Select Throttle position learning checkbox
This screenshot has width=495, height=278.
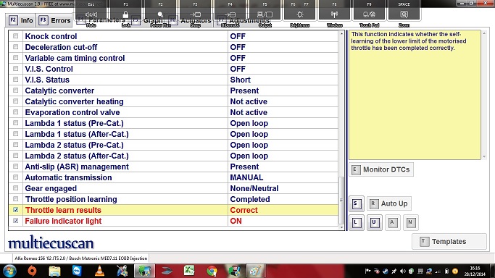pos(15,199)
